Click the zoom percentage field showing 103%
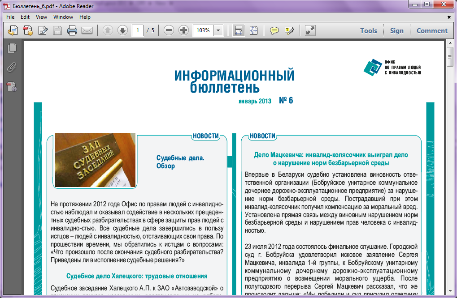 click(x=203, y=30)
